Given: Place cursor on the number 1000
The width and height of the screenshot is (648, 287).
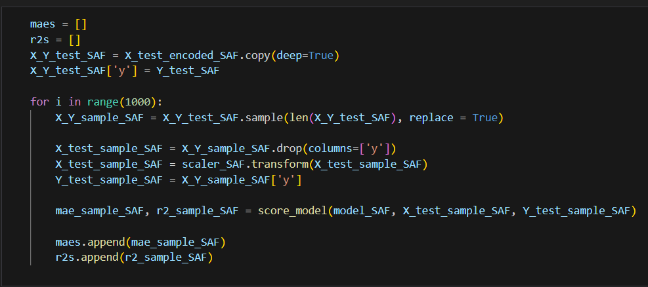Looking at the screenshot, I should click(138, 102).
